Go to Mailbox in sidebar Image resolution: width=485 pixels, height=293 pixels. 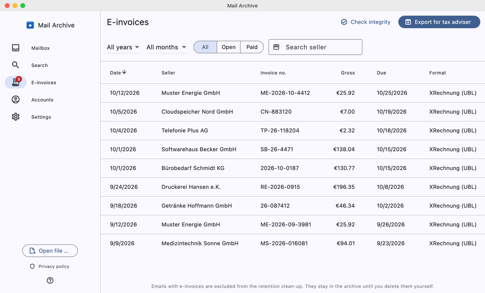(41, 48)
